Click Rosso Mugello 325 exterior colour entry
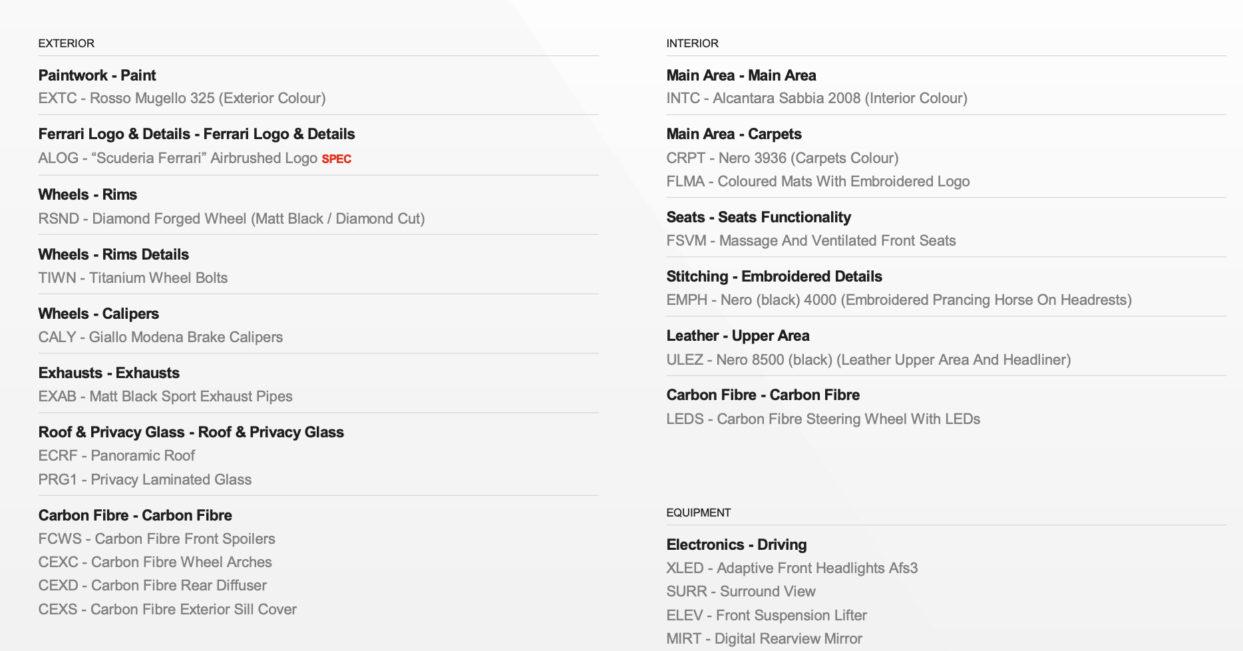Screen dimensions: 1243x651 [182, 99]
